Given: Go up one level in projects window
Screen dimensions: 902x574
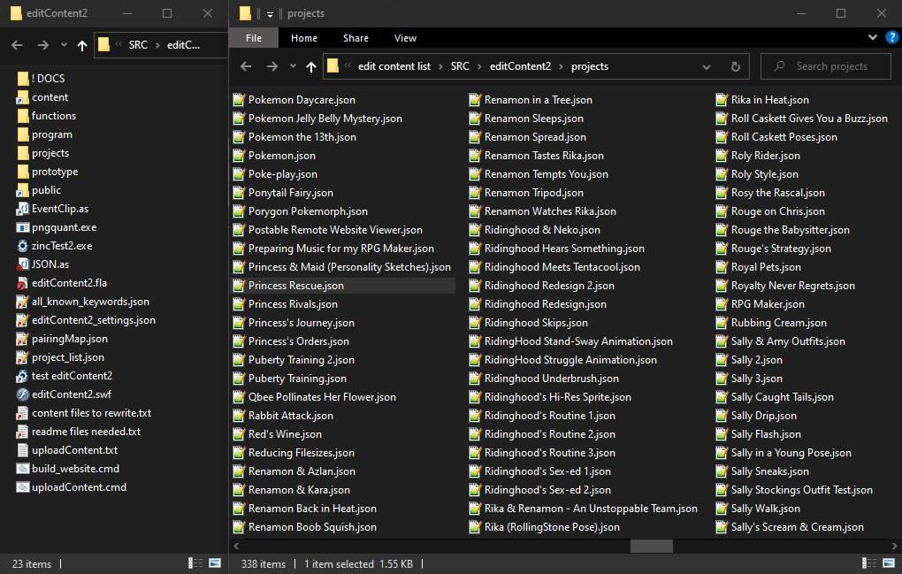Looking at the screenshot, I should (311, 66).
